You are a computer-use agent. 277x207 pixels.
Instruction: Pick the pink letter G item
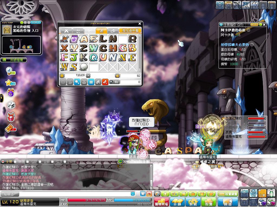click(123, 48)
